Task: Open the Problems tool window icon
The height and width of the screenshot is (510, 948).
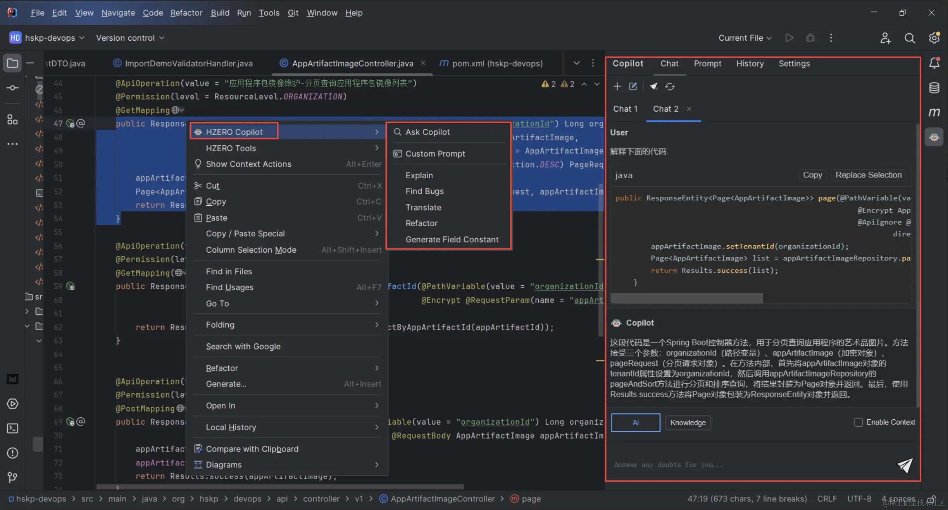Action: click(12, 453)
